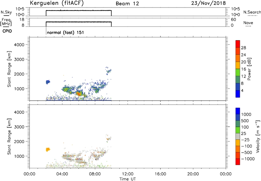This screenshot has height=181, width=261.
Task: Click the red bottom Velocity colorbar segment
Action: 238,162
